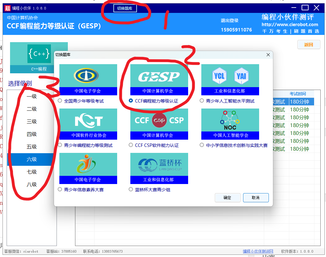The width and height of the screenshot is (326, 257).
Task: Maximize the 编程小伙伴 window
Action: 305,8
